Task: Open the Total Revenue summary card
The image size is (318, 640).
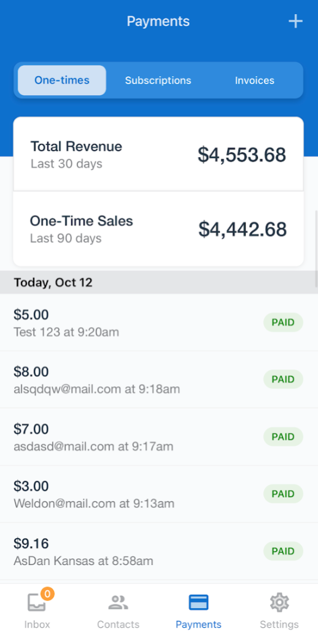Action: click(x=158, y=154)
